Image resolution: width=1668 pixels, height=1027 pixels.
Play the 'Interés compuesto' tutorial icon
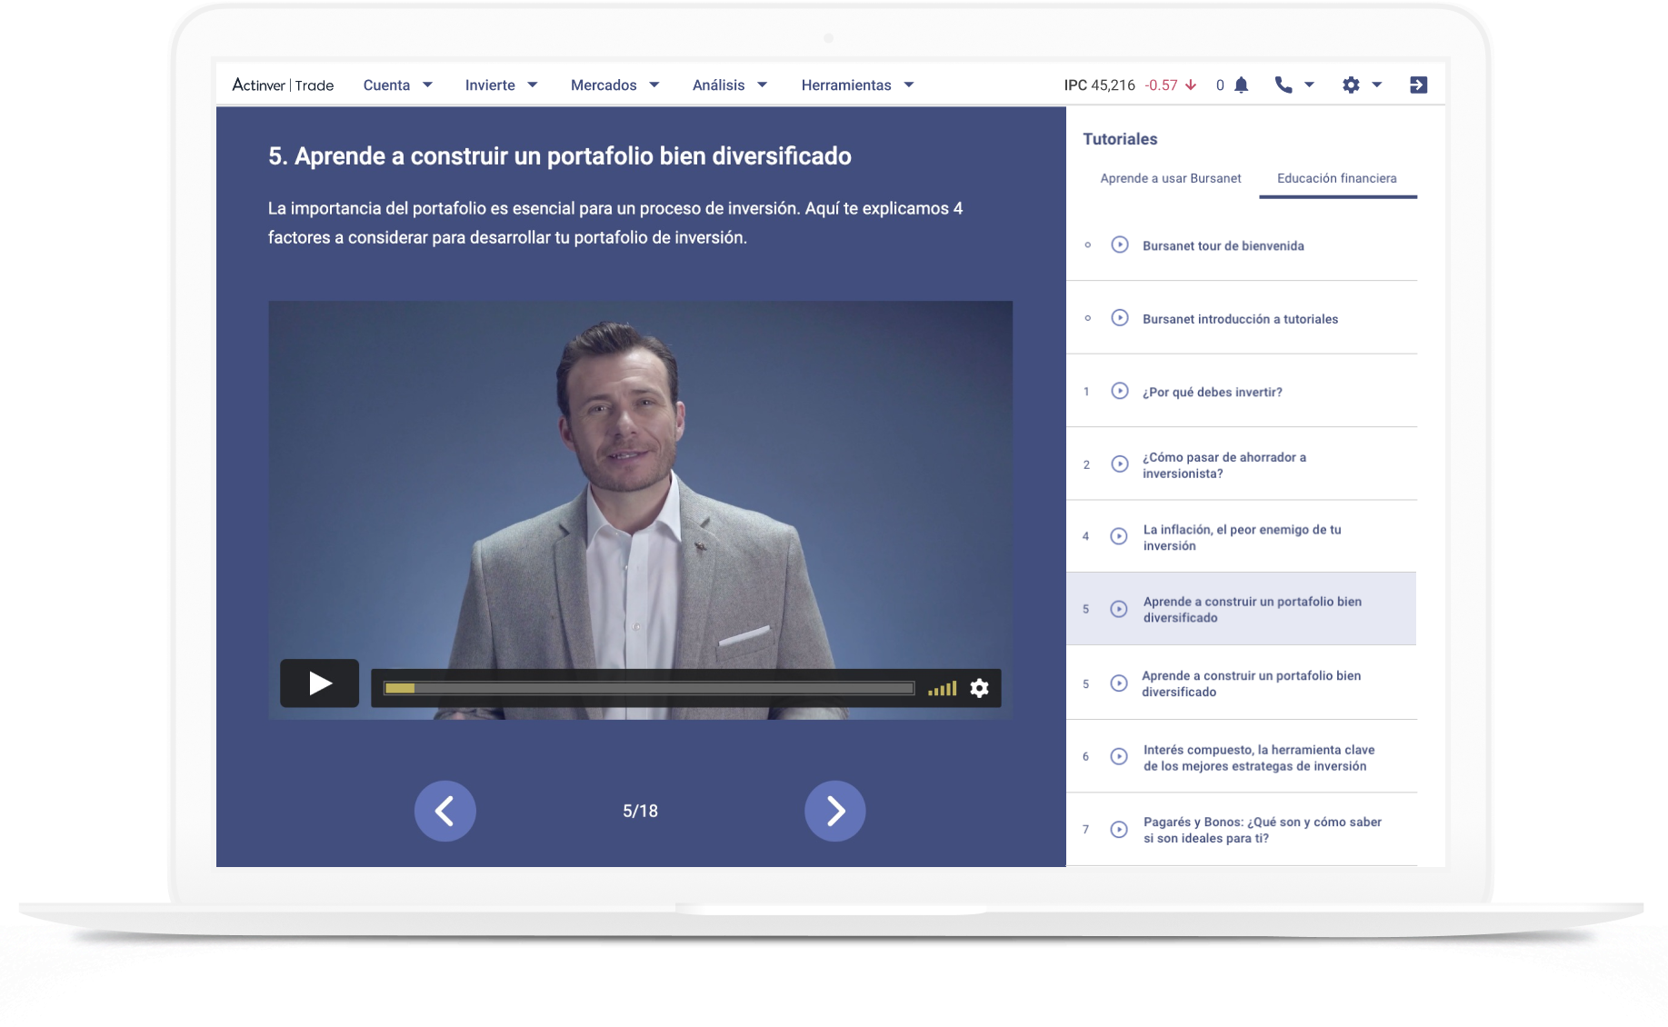pyautogui.click(x=1119, y=756)
